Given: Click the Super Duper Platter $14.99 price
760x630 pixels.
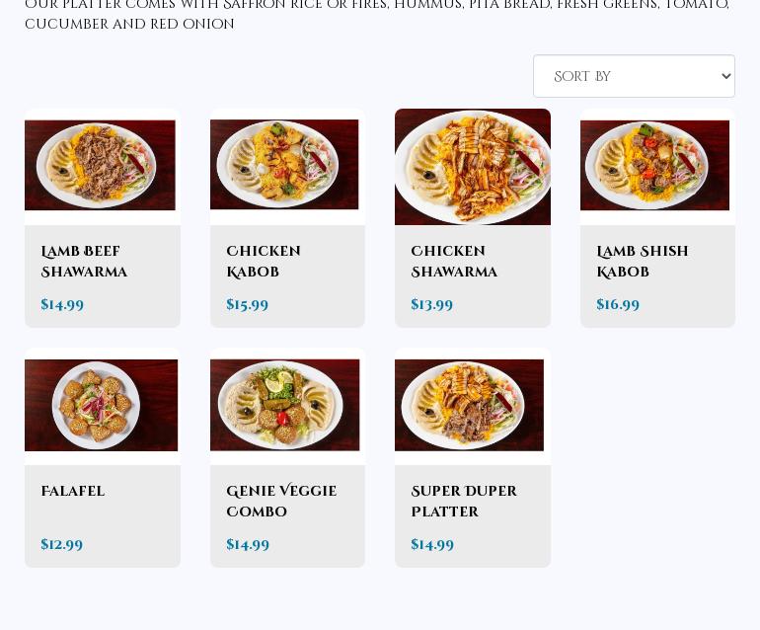Looking at the screenshot, I should point(432,544).
